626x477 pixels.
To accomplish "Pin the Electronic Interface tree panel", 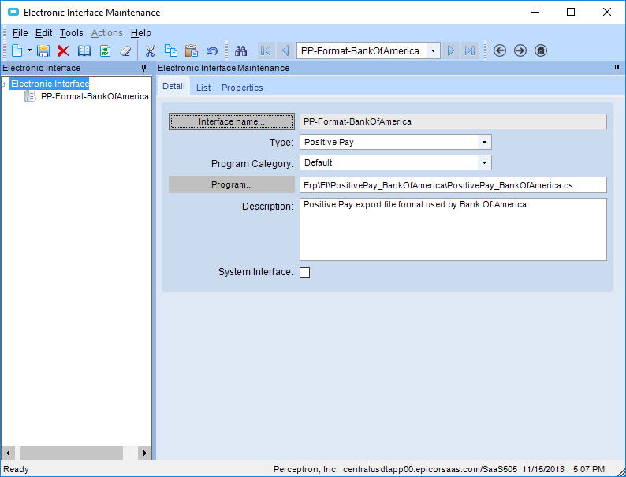I will pos(144,69).
